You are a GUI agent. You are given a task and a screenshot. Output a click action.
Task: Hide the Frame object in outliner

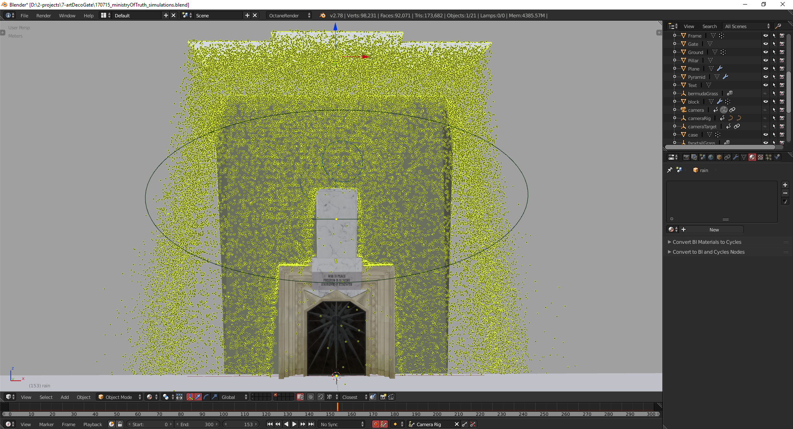click(765, 36)
